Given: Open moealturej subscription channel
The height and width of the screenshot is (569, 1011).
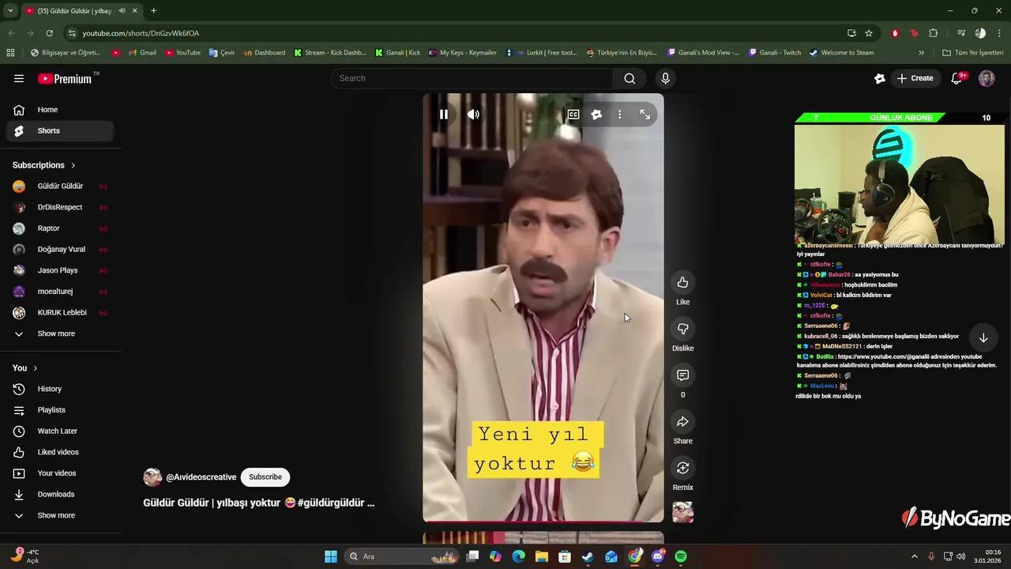Looking at the screenshot, I should 60,292.
